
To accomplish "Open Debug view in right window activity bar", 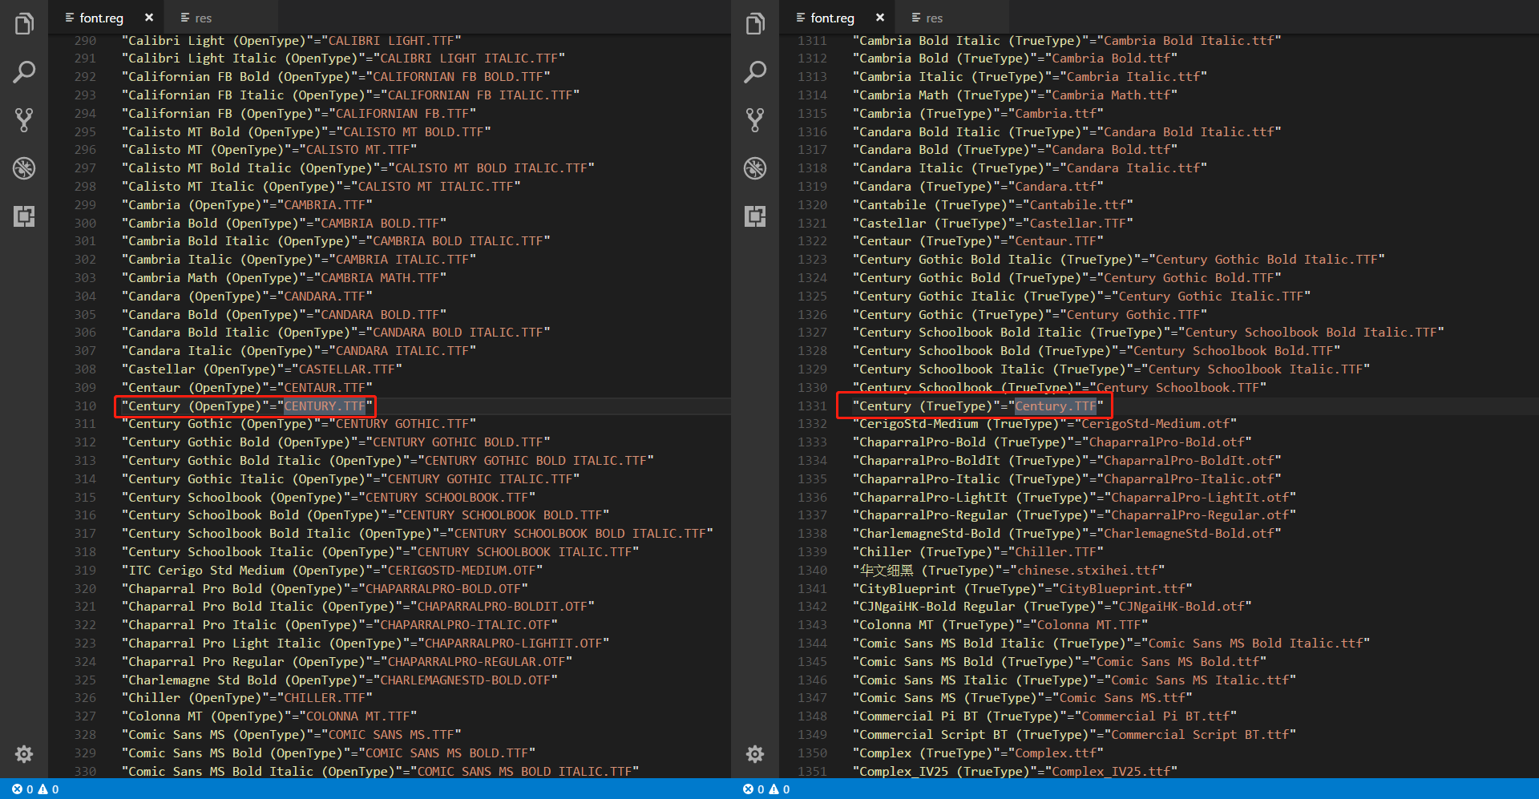I will tap(755, 168).
